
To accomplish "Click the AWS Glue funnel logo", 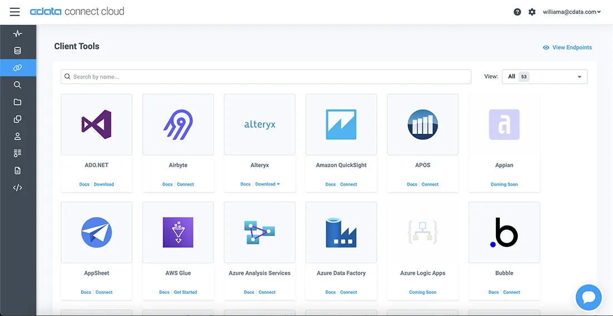I will point(178,232).
